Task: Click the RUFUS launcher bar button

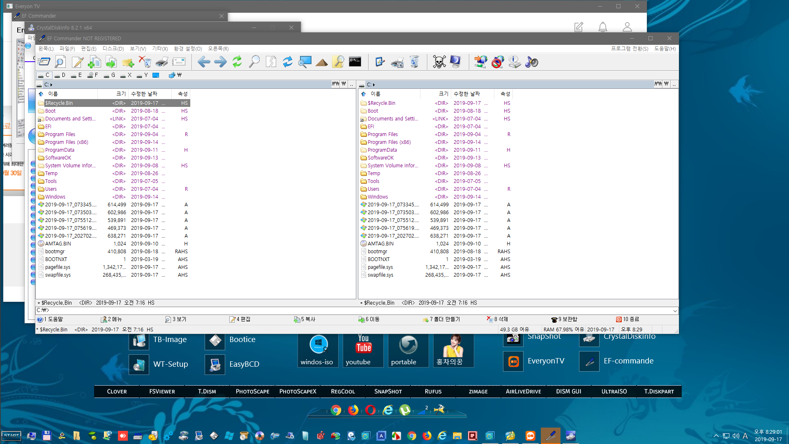Action: 433,391
